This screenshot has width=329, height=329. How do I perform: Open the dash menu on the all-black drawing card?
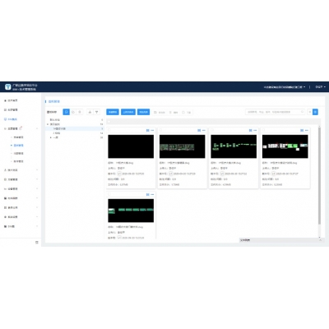click(152, 130)
